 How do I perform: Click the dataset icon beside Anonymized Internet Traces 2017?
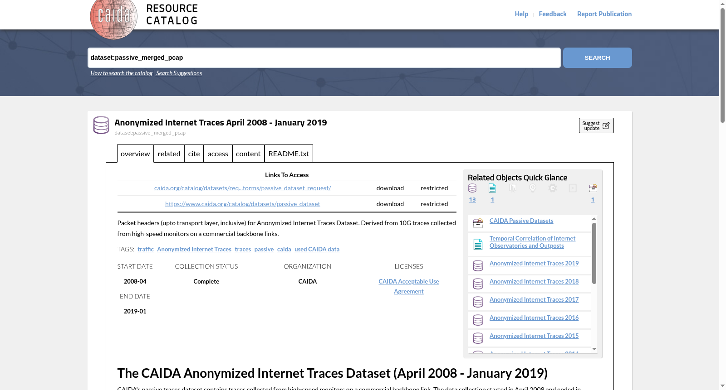(x=478, y=302)
